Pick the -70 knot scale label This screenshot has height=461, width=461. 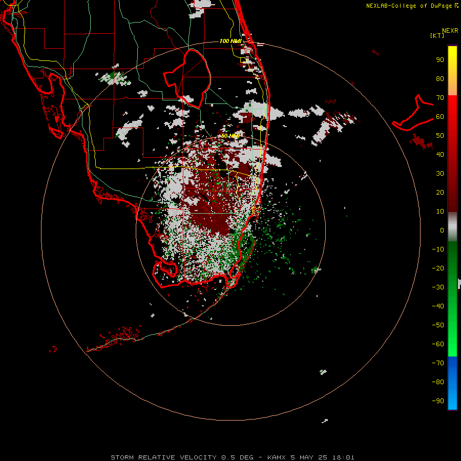coord(438,363)
